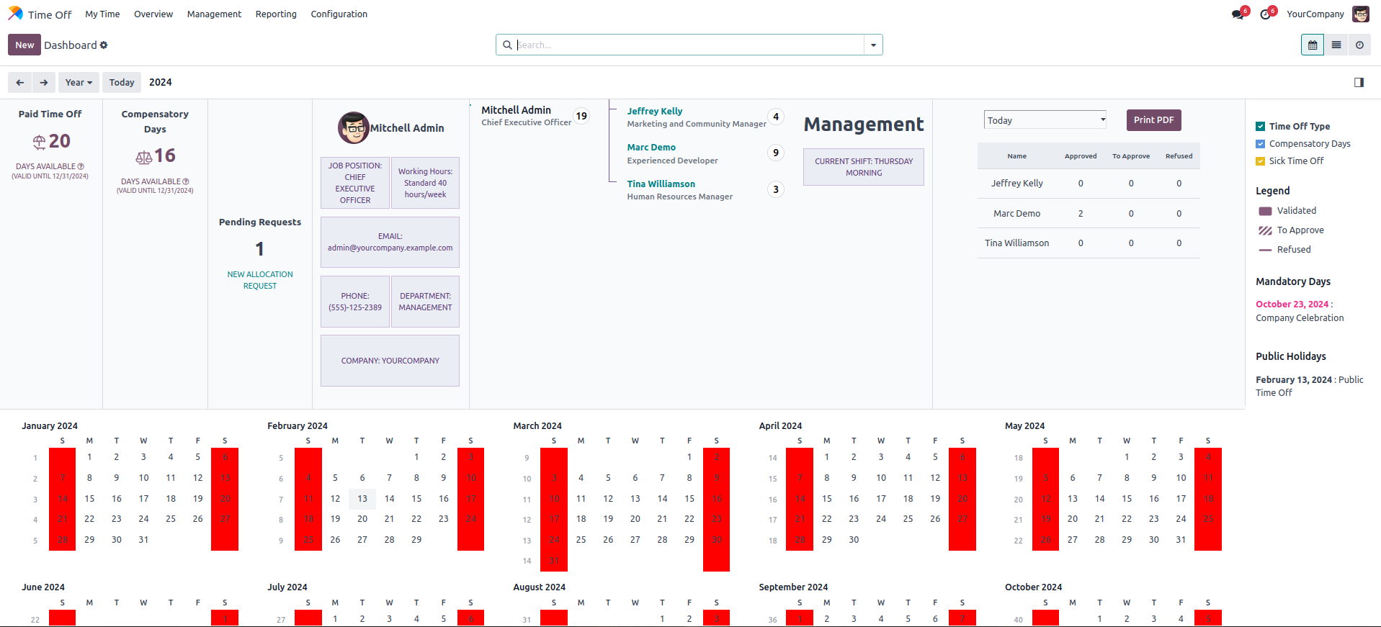Viewport: 1381px width, 627px height.
Task: Select May 15 in the calendar
Action: click(1127, 498)
